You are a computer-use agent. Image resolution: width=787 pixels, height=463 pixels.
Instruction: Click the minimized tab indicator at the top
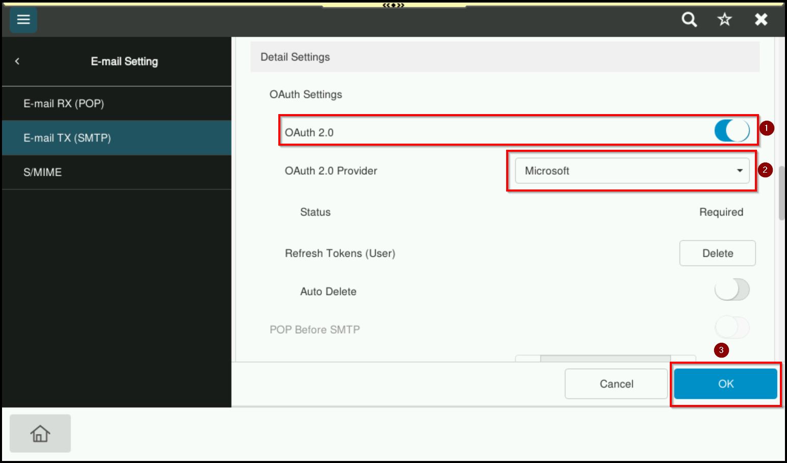[392, 6]
